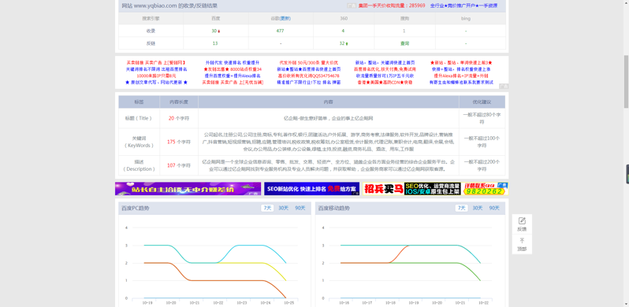Click the page vertical scrollbar thumb

click(626, 81)
